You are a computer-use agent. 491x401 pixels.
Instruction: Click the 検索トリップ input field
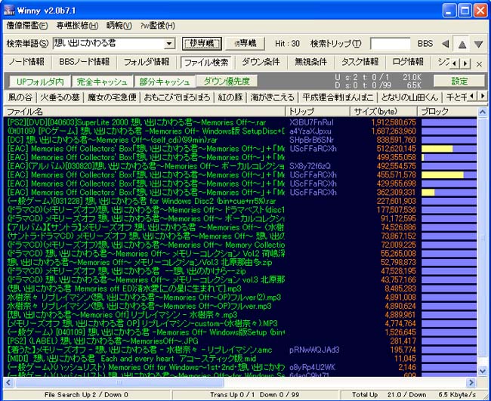tap(391, 44)
